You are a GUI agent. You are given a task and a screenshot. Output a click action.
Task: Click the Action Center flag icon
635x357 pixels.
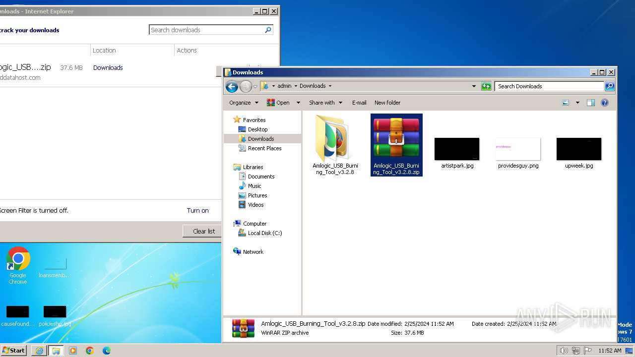click(x=588, y=351)
